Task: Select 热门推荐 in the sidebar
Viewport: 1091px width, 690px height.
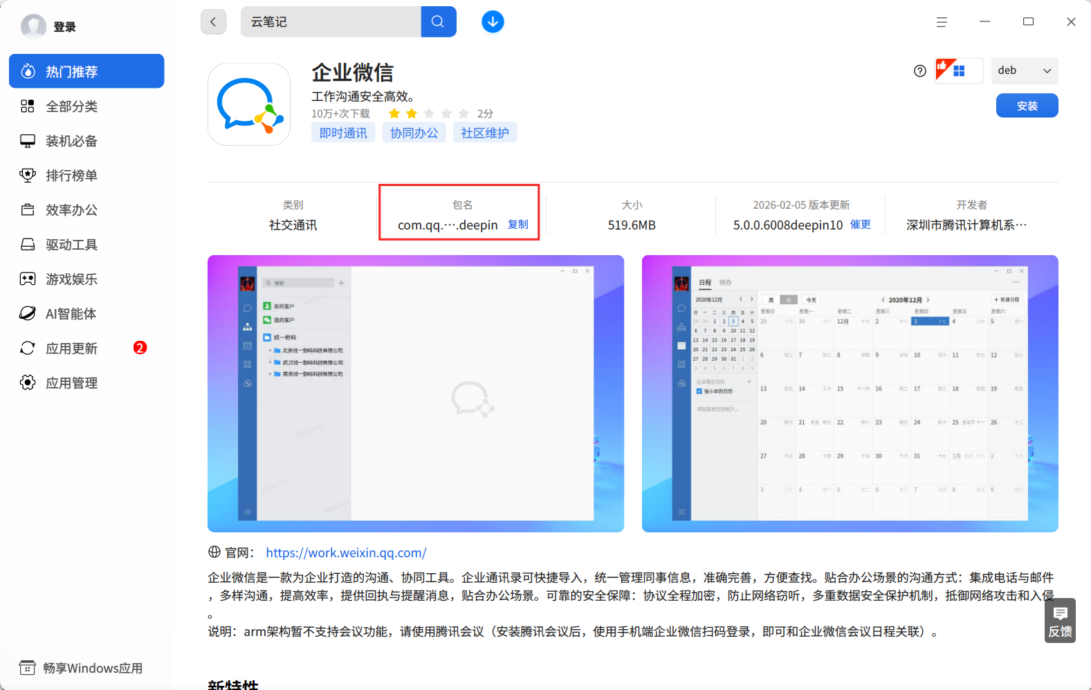Action: click(x=86, y=71)
